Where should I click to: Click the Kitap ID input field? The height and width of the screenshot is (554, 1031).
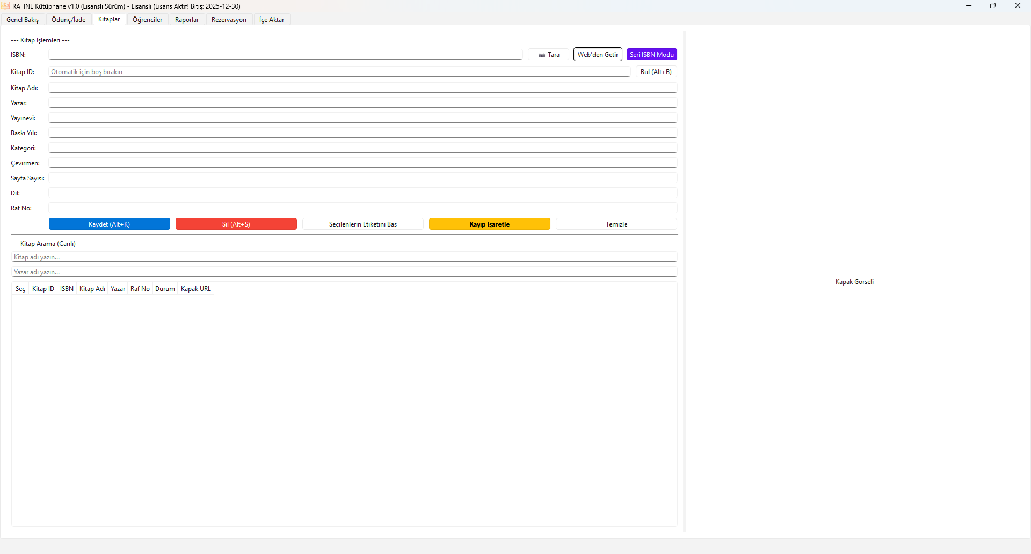339,72
